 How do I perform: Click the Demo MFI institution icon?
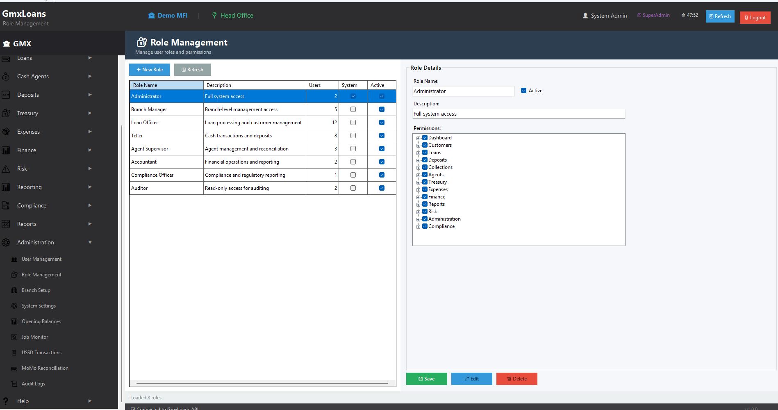click(152, 16)
